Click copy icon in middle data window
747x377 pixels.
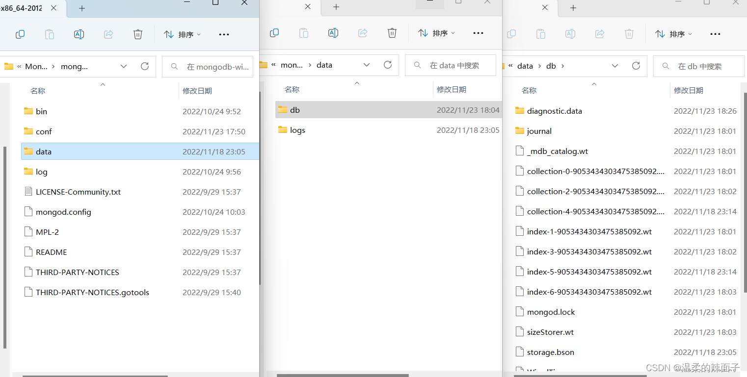pos(274,33)
